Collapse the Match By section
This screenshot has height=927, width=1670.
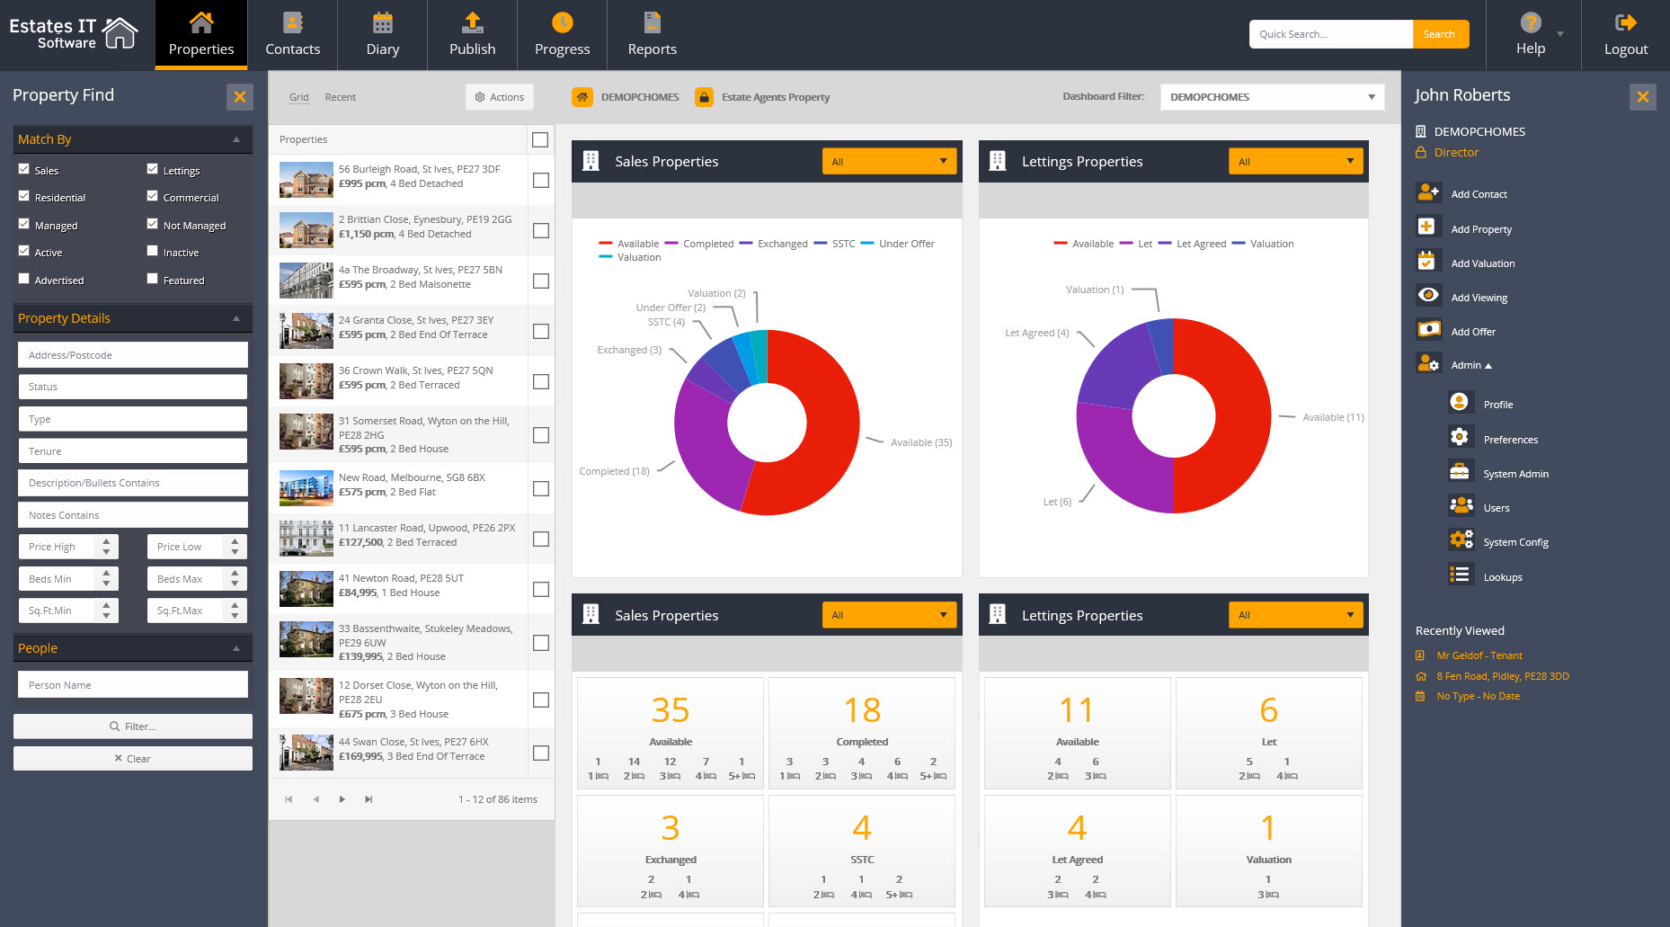236,139
